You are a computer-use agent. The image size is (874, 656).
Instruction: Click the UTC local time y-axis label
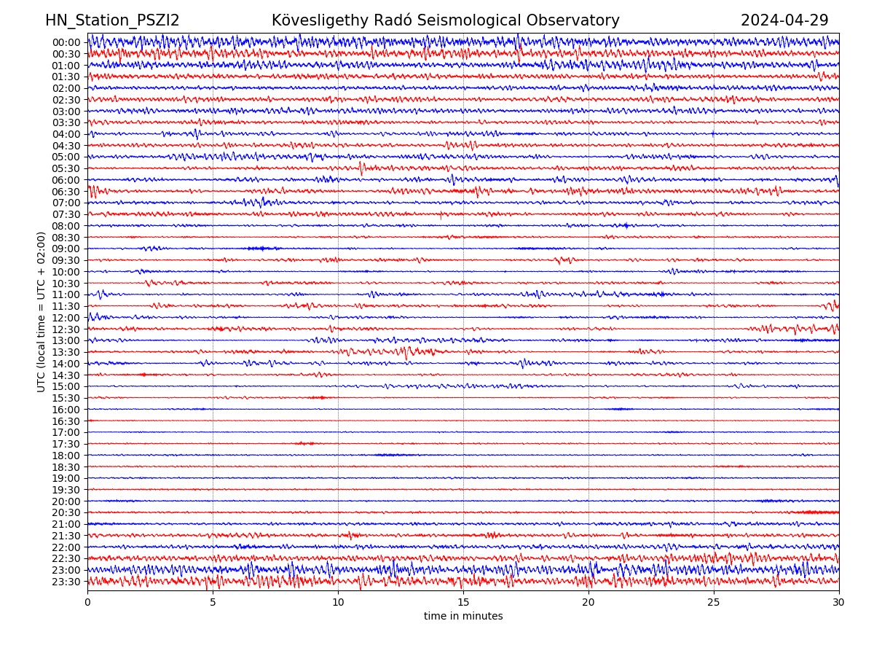(42, 311)
